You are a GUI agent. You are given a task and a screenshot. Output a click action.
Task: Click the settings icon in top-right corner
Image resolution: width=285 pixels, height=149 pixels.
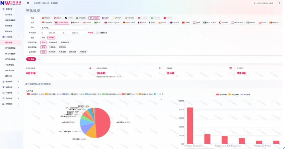pos(279,3)
